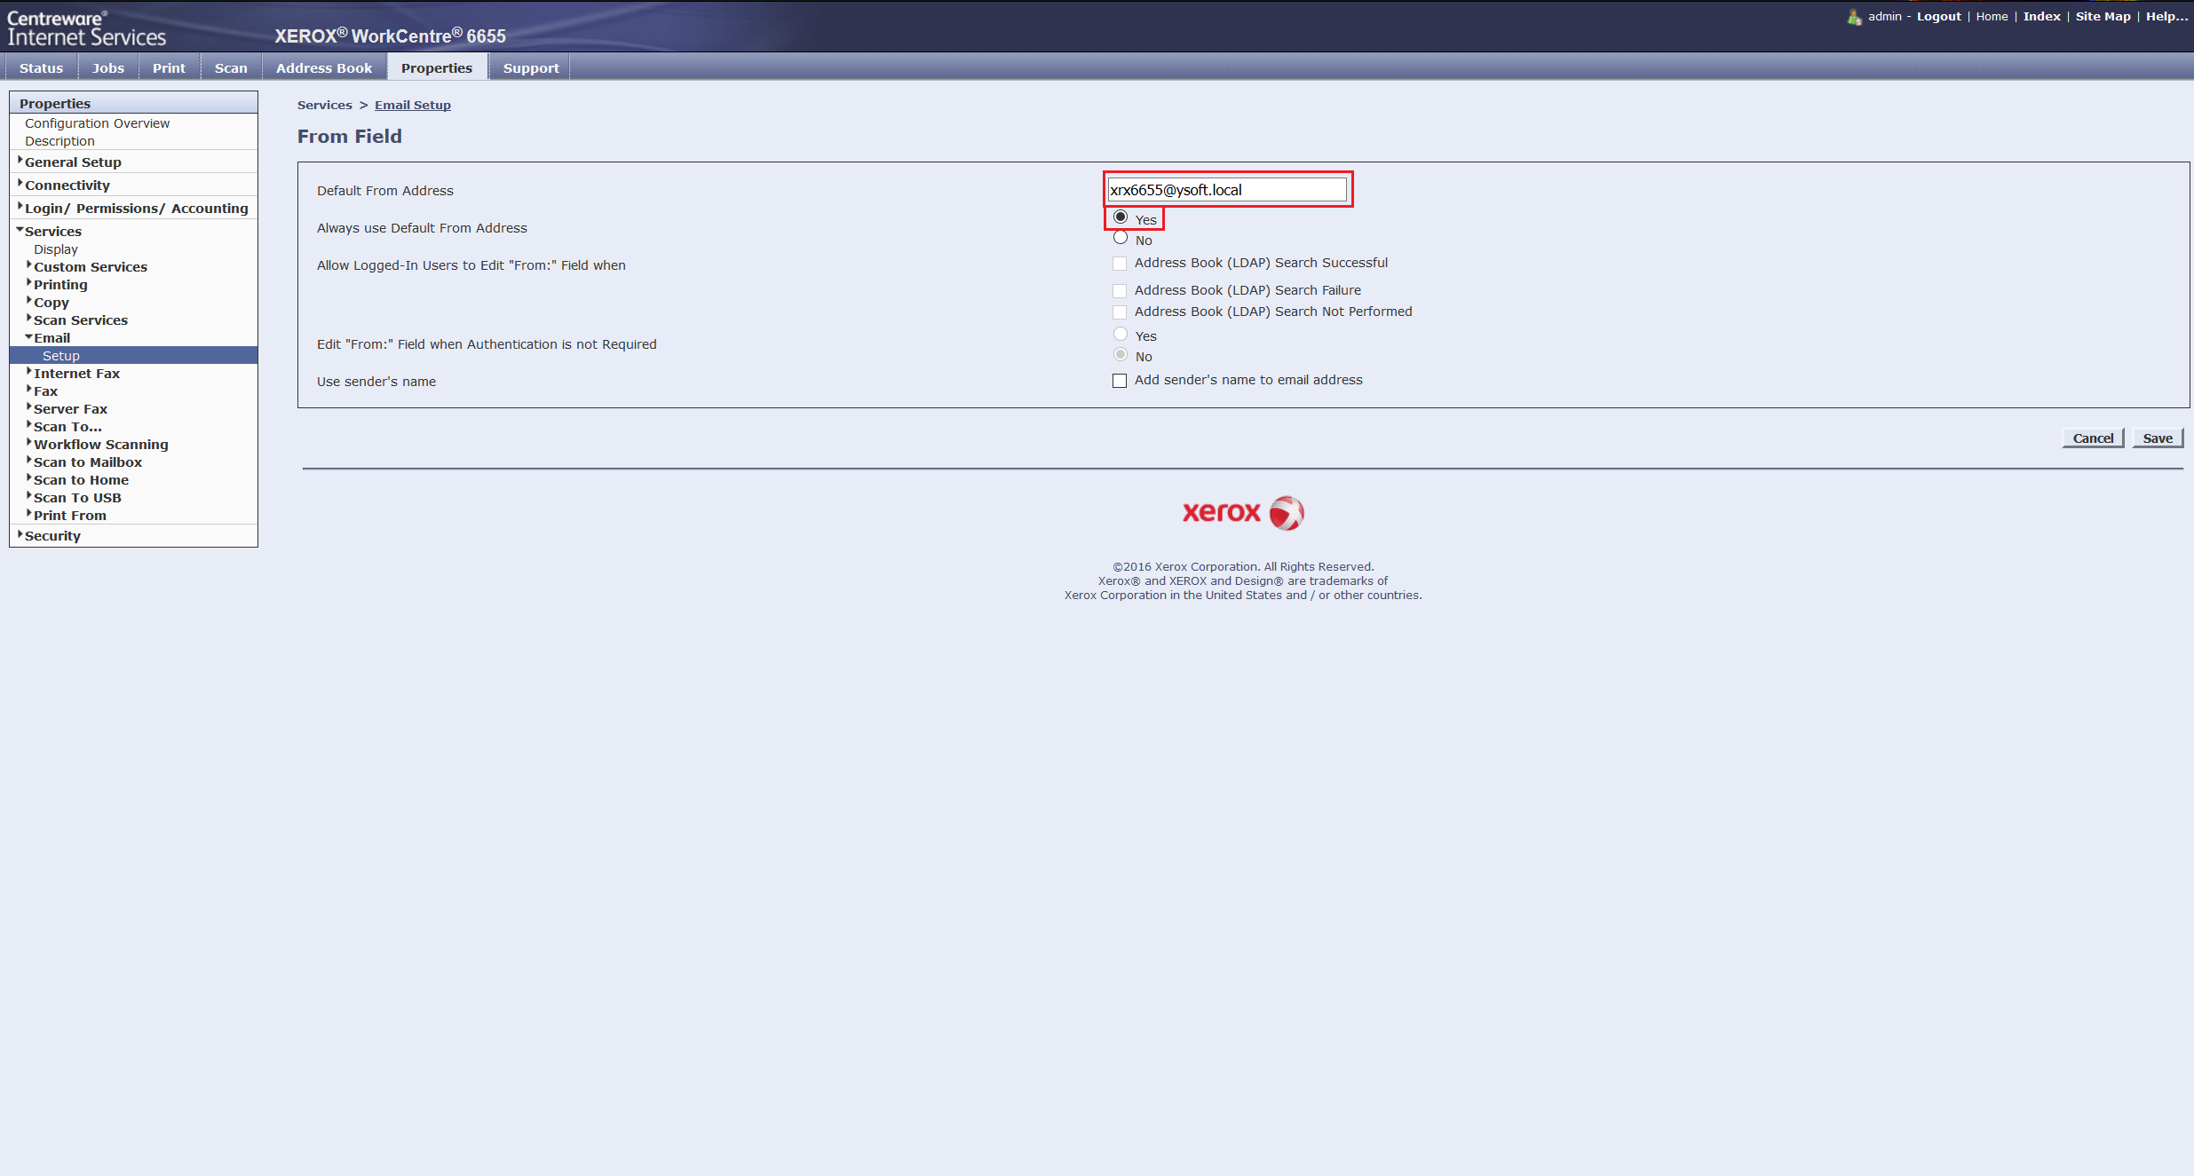
Task: Select Display under Services
Action: click(x=56, y=249)
